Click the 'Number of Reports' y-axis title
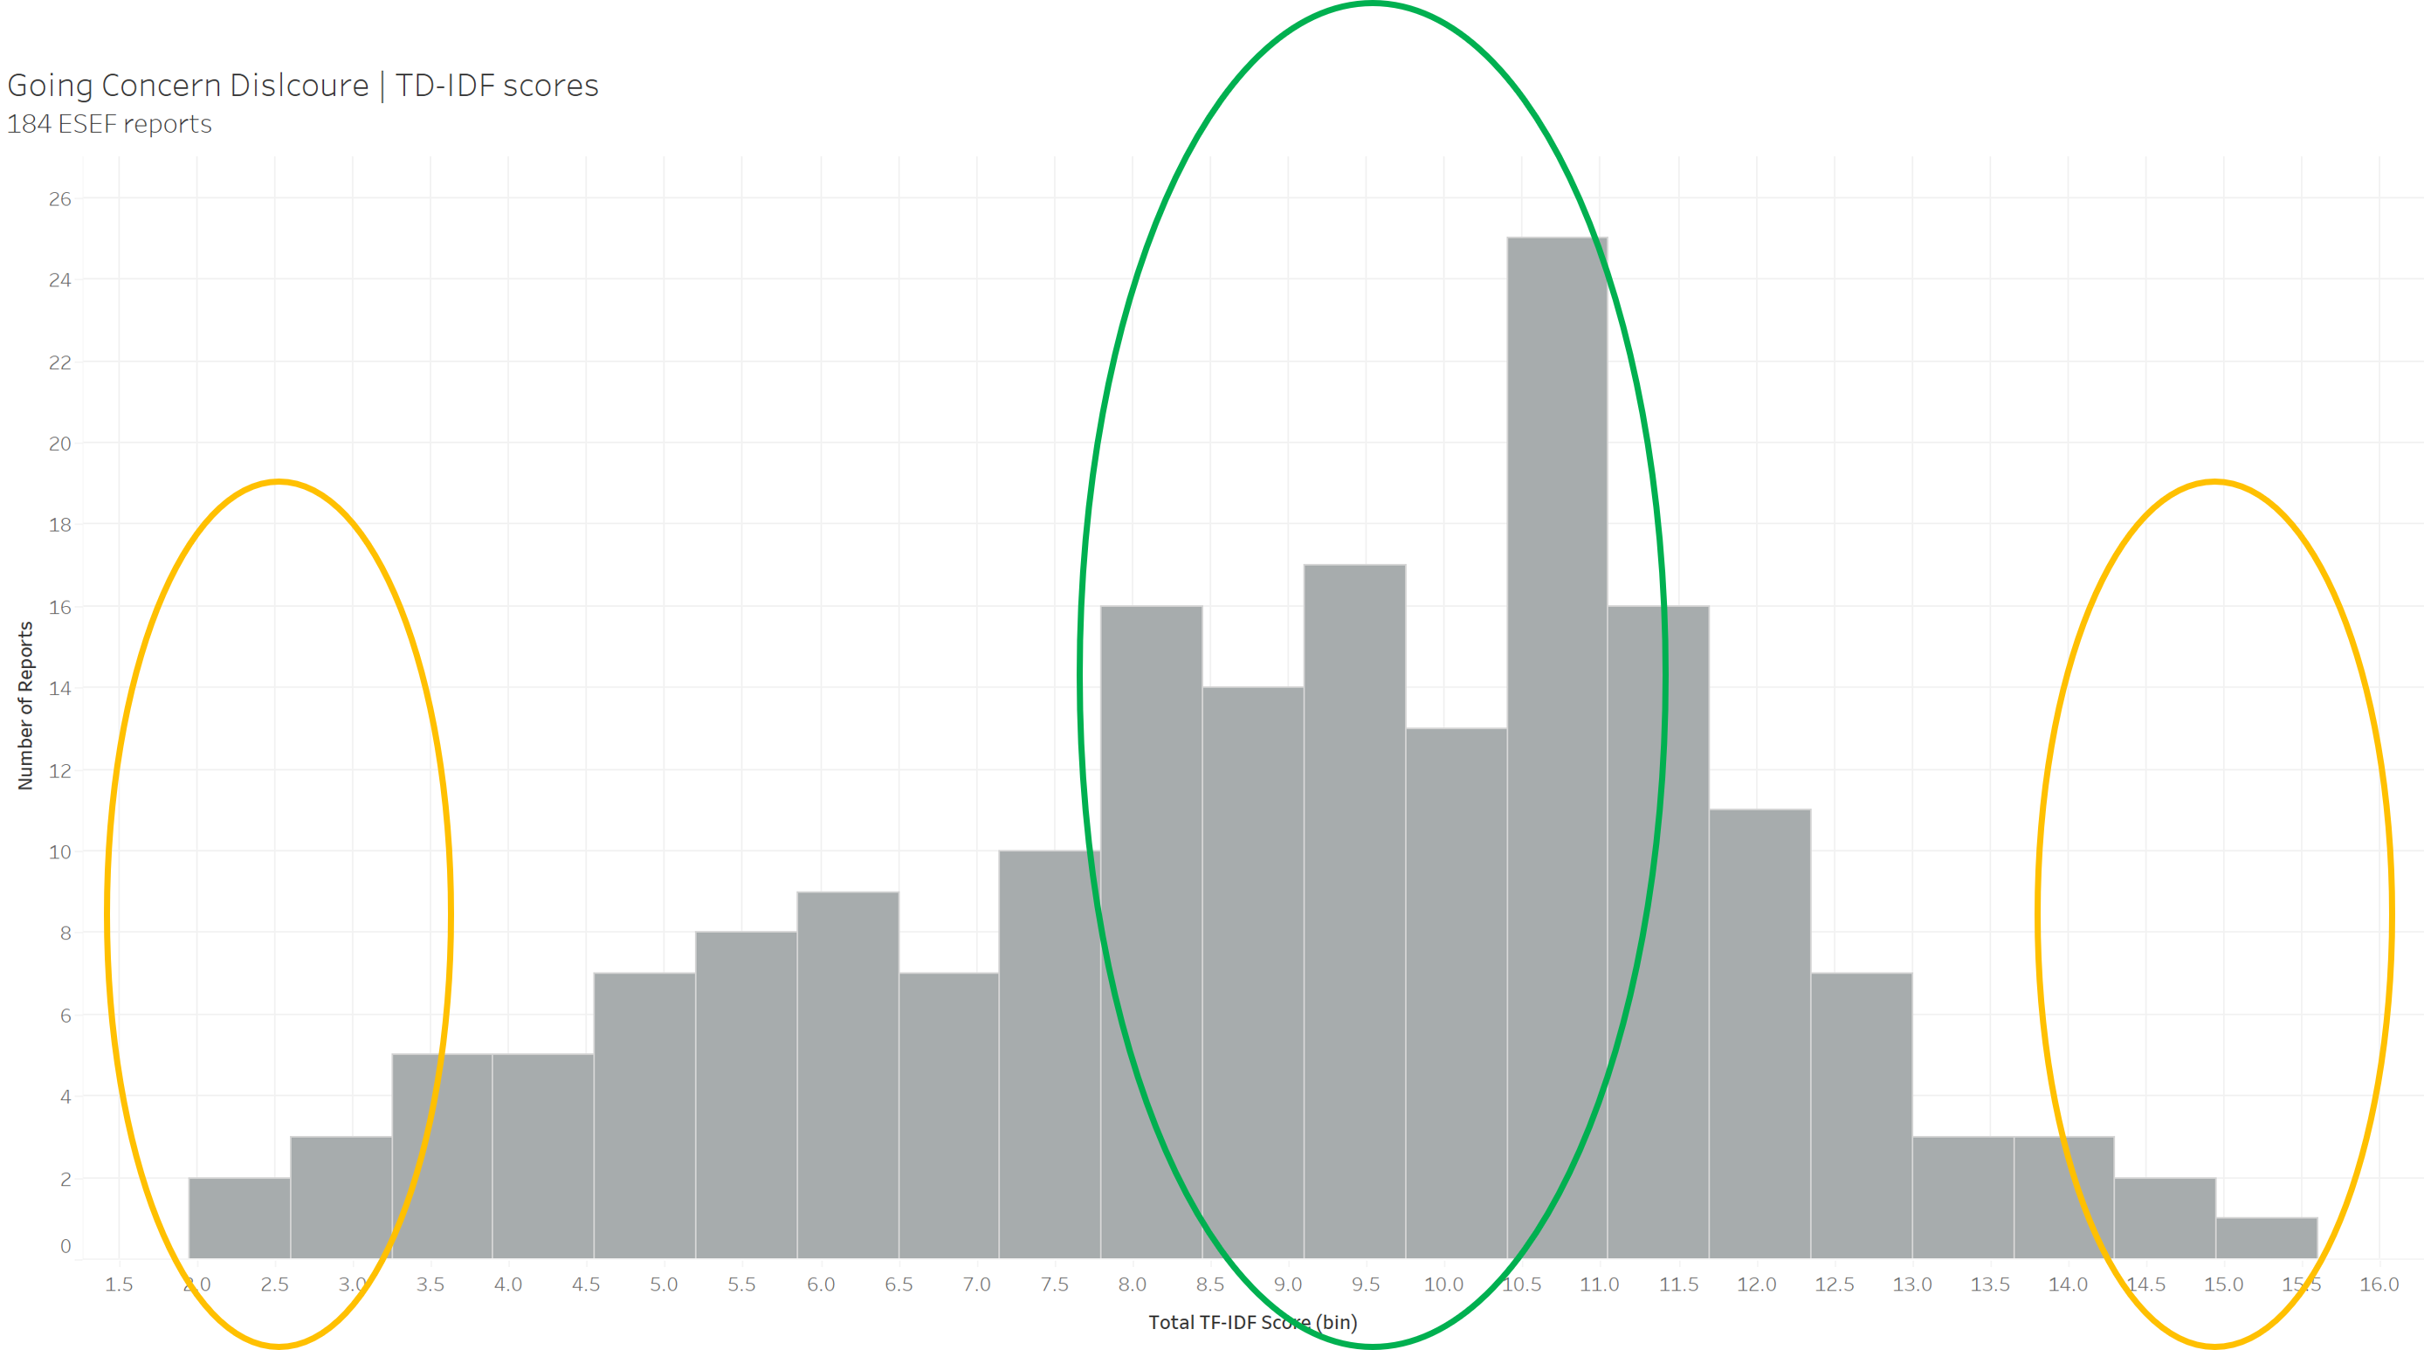Image resolution: width=2424 pixels, height=1350 pixels. [25, 706]
